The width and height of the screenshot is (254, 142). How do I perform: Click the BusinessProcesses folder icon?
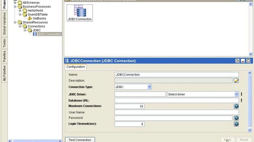point(20,7)
